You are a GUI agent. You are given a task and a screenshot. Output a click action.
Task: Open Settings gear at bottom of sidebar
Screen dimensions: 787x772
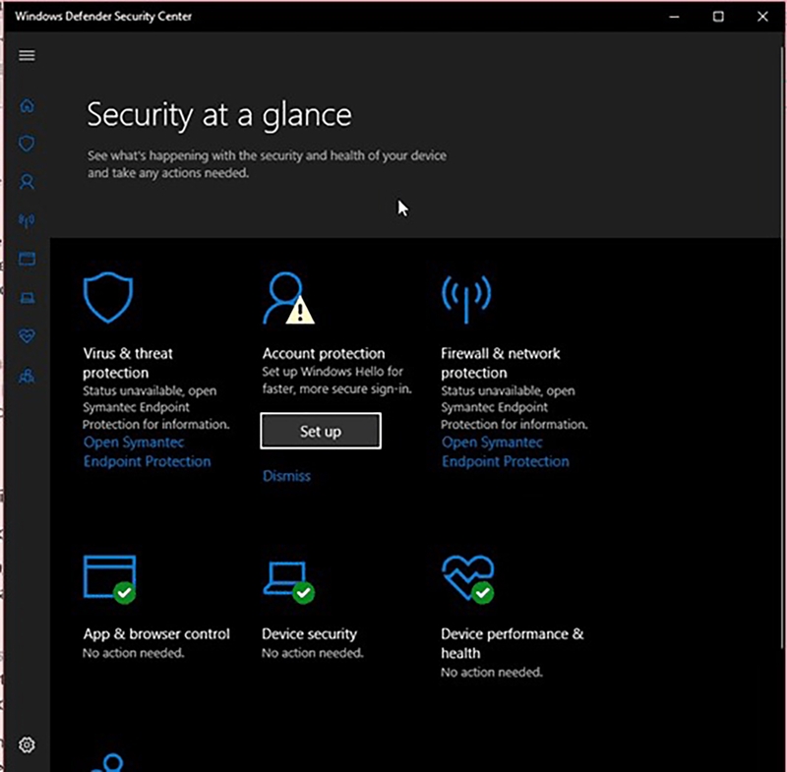[27, 744]
